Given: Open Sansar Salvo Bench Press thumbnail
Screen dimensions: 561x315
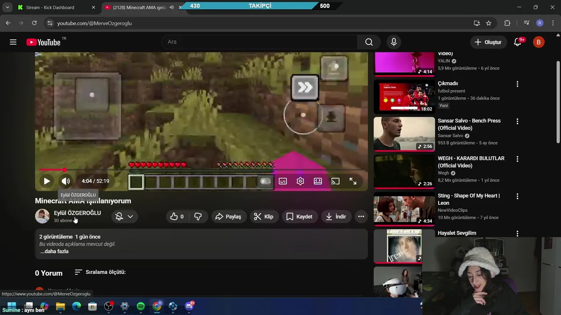Looking at the screenshot, I should [x=404, y=134].
